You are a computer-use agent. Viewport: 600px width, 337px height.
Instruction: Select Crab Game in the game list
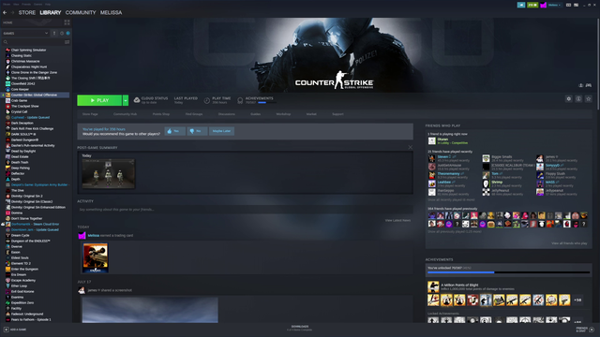click(19, 100)
